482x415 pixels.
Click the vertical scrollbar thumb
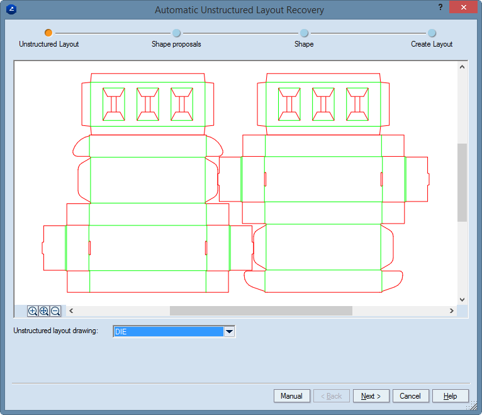click(462, 183)
